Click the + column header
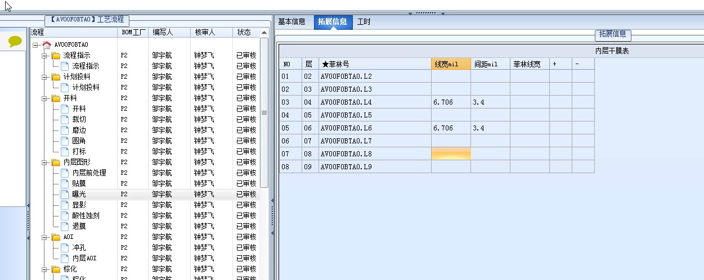The height and width of the screenshot is (280, 704). pos(560,64)
